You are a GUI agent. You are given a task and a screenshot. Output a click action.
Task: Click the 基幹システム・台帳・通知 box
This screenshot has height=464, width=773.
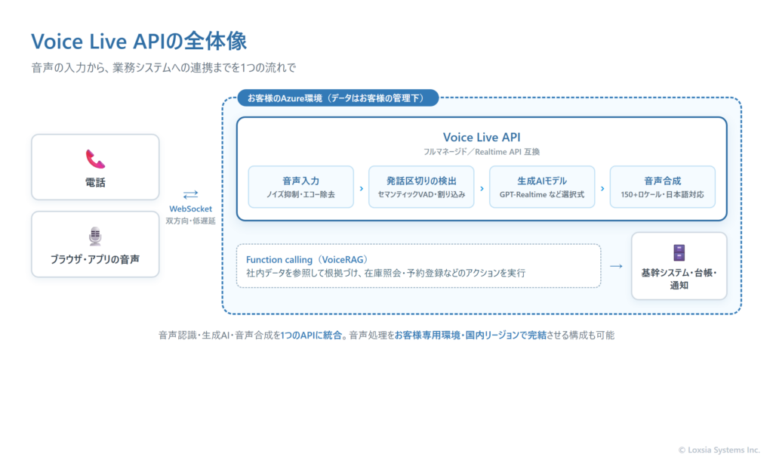[679, 266]
